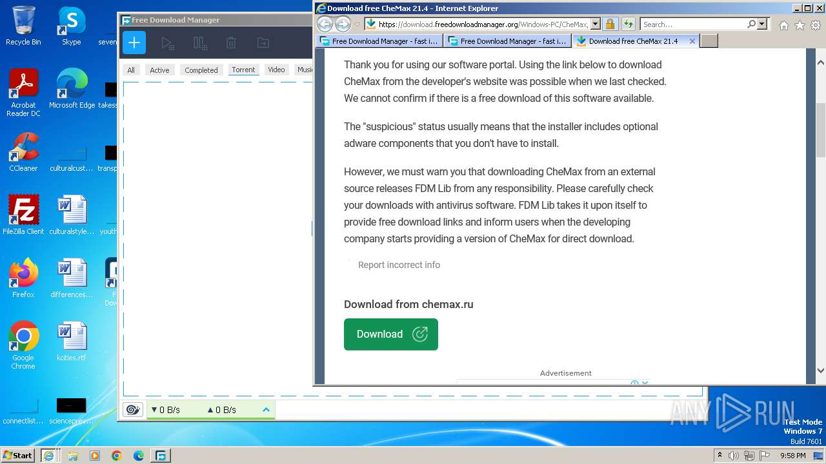
Task: Expand the speed panel chevron
Action: (266, 410)
